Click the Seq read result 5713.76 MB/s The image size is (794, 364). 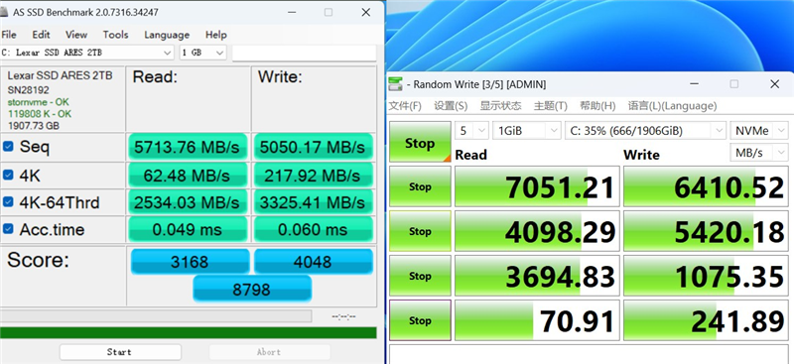pyautogui.click(x=187, y=148)
